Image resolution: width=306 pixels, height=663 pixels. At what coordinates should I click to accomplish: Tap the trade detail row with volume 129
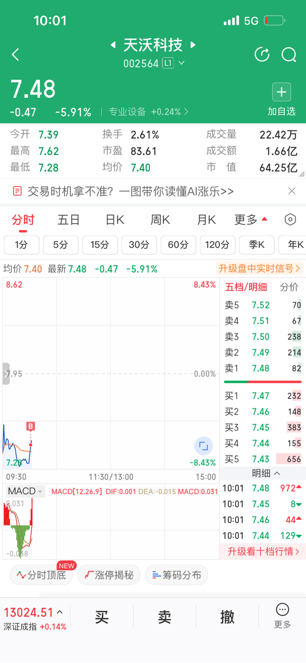click(262, 535)
